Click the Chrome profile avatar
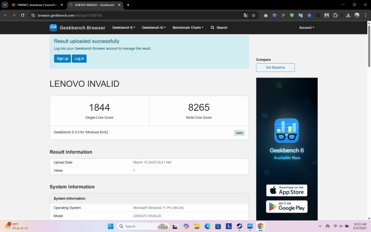 (357, 15)
